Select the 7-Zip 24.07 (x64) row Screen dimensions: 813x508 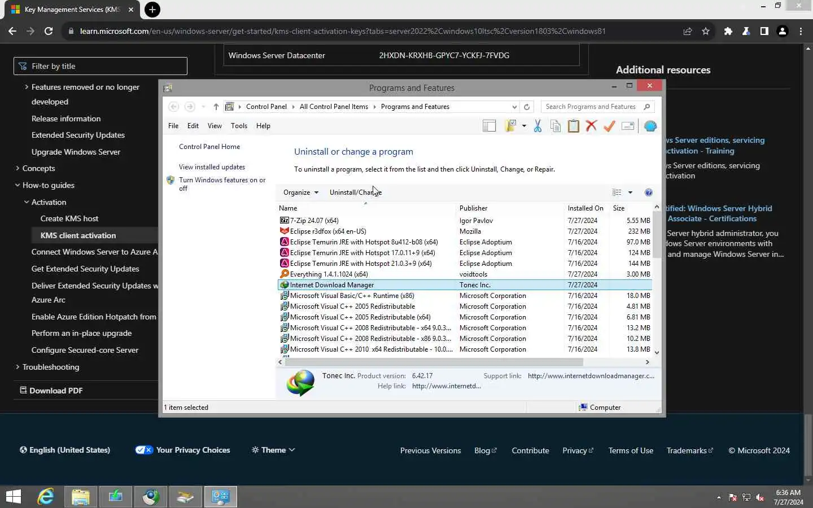465,221
